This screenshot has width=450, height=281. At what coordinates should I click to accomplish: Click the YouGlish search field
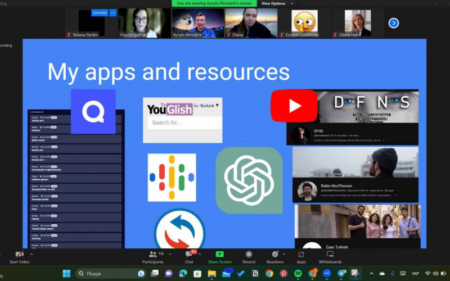pos(185,123)
